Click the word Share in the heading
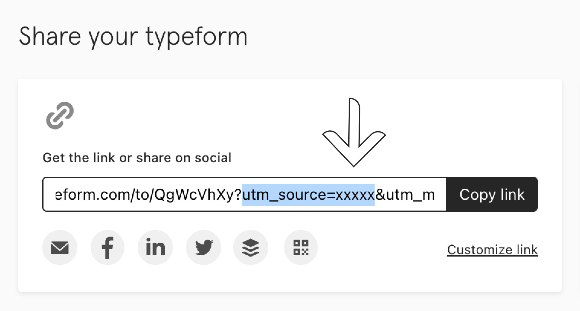Image resolution: width=580 pixels, height=311 pixels. [50, 36]
